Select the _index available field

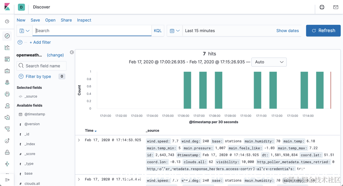click(30, 144)
